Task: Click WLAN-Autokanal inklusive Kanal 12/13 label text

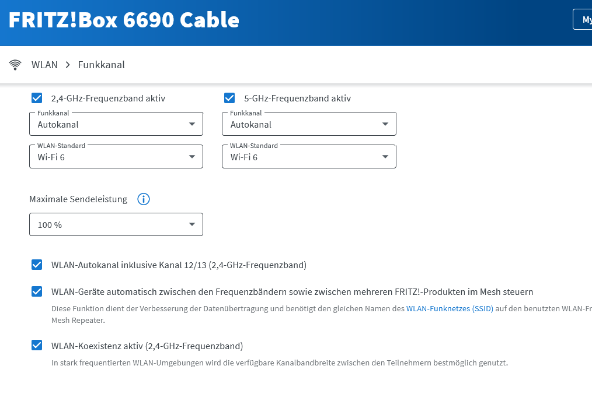Action: pos(179,265)
